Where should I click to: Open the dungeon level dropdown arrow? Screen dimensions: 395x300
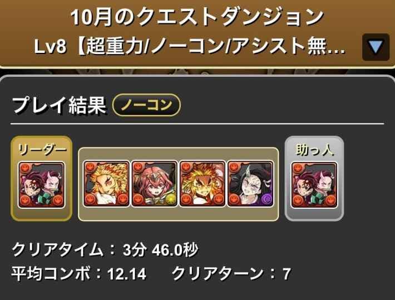[x=376, y=47]
